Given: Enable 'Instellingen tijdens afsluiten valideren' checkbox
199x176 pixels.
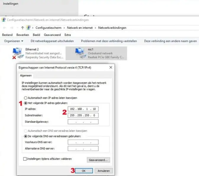Looking at the screenshot, I should (x=25, y=159).
